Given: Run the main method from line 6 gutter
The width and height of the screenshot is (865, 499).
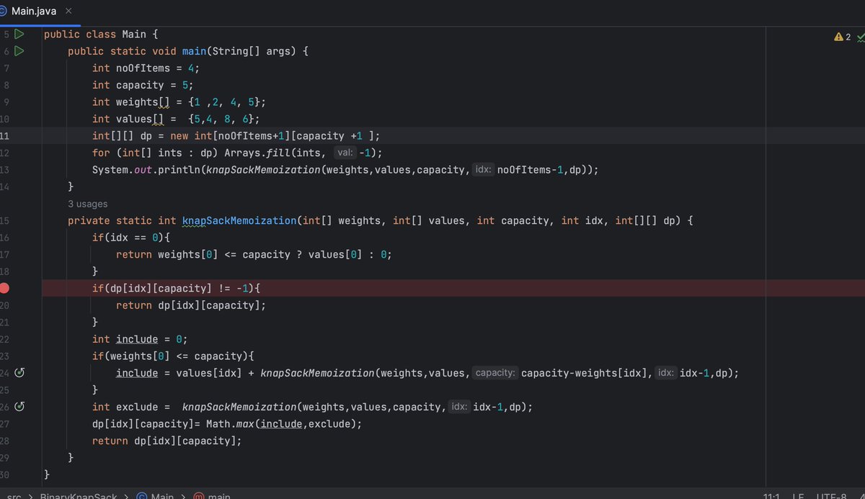Looking at the screenshot, I should coord(19,51).
